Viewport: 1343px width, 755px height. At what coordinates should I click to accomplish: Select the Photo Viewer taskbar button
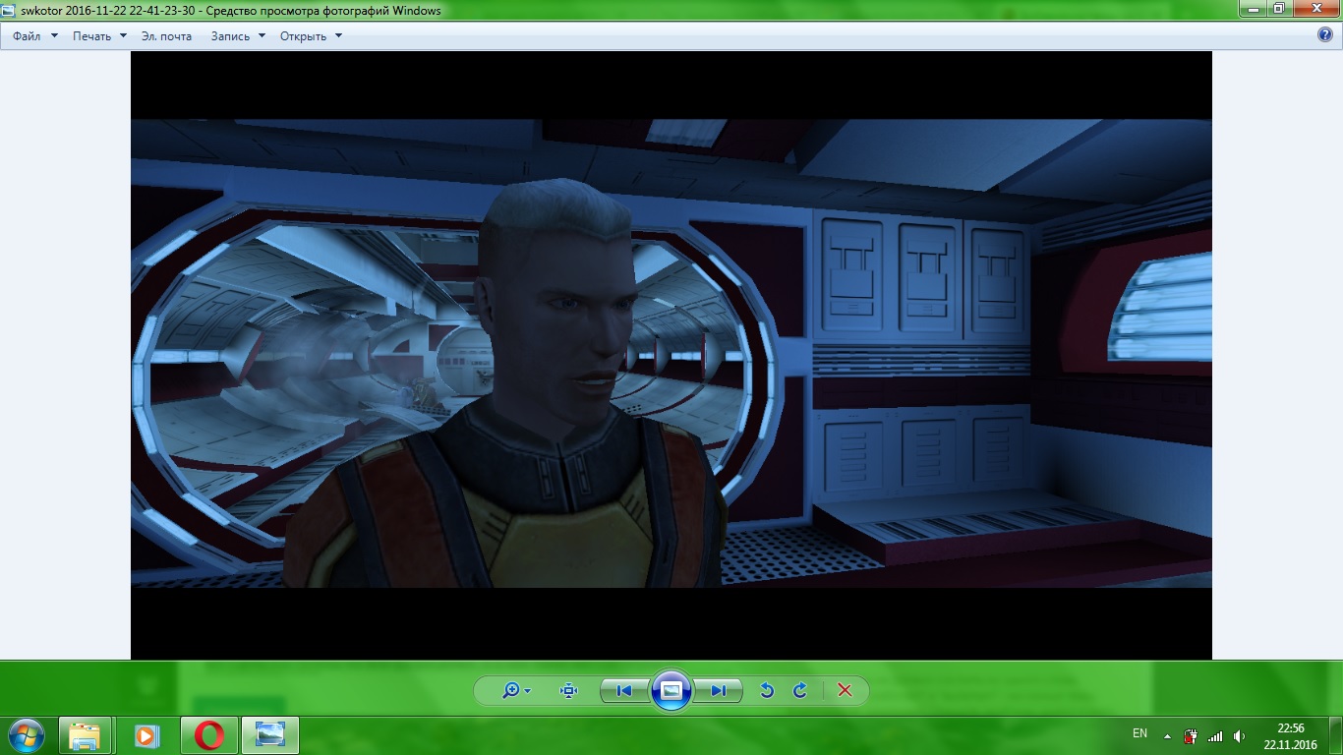(269, 735)
